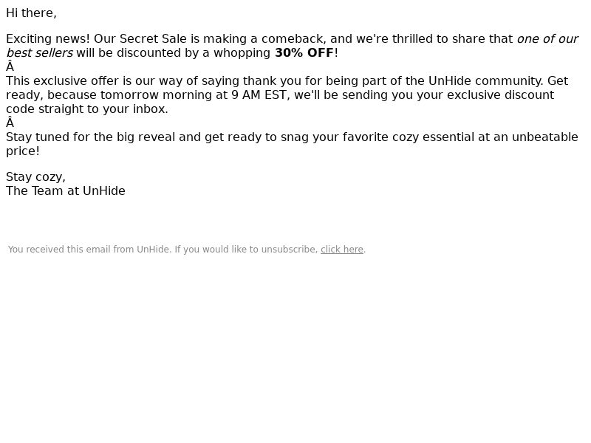Click the final word "price!"
The width and height of the screenshot is (591, 443).
[23, 151]
